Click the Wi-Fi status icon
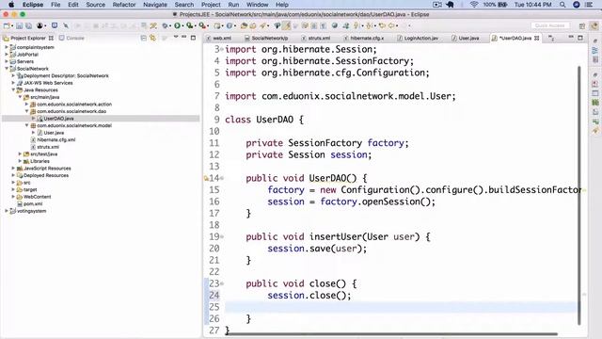602x339 pixels. pyautogui.click(x=474, y=5)
